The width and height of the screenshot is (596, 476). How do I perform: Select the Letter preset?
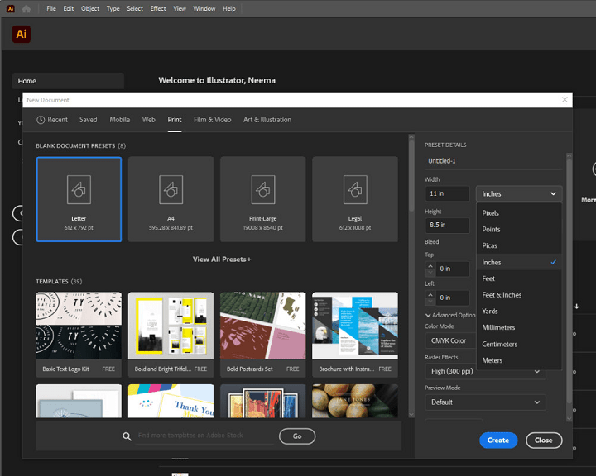[x=79, y=199]
